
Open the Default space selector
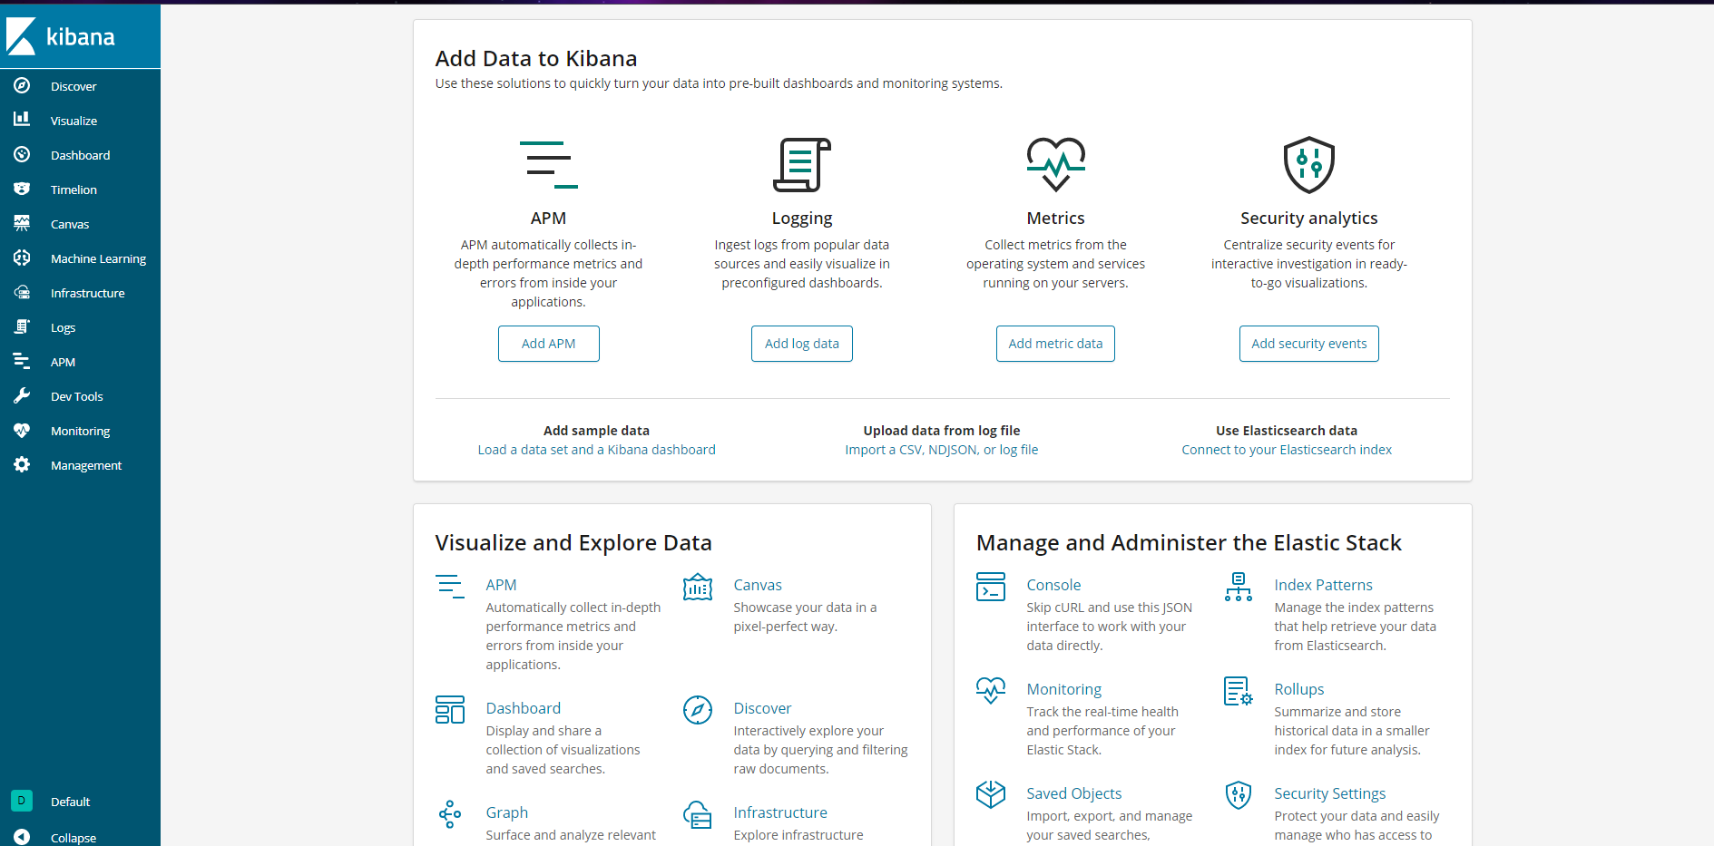[x=22, y=801]
